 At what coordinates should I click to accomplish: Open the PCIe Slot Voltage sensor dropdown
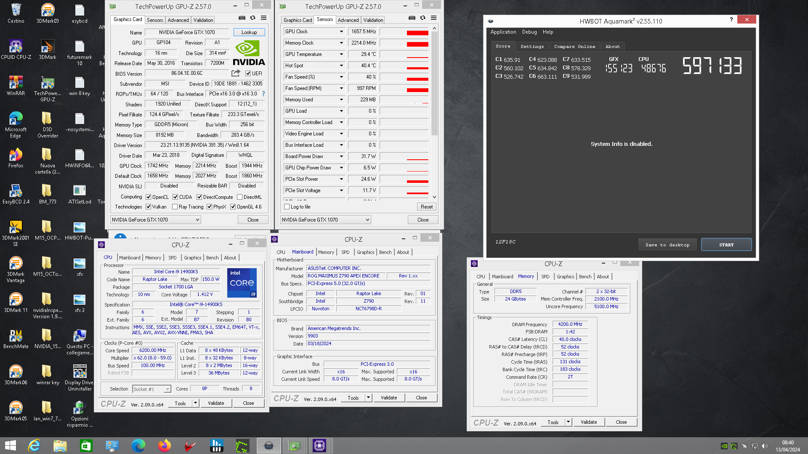point(341,190)
